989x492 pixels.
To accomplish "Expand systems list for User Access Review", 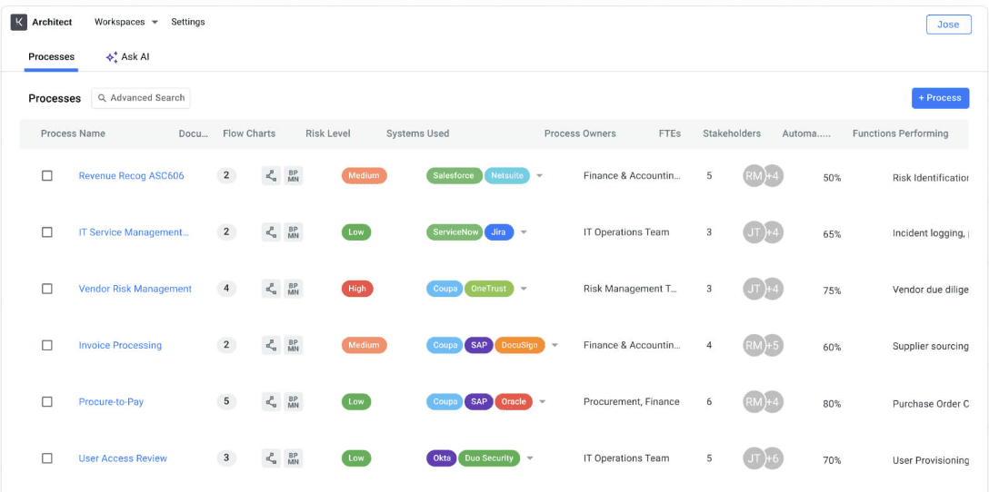I will (530, 458).
